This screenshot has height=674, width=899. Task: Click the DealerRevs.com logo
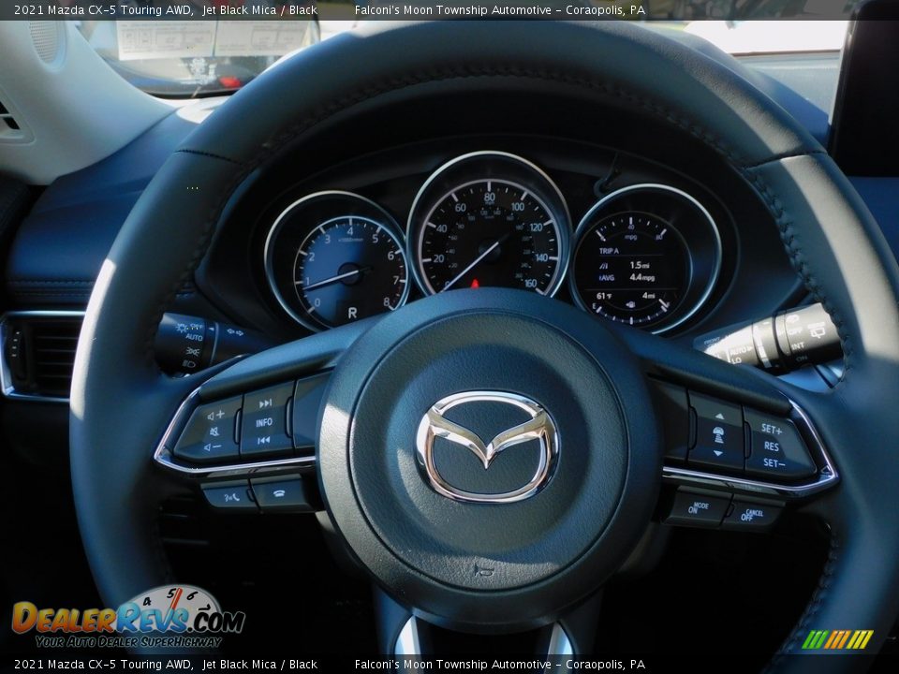point(128,619)
